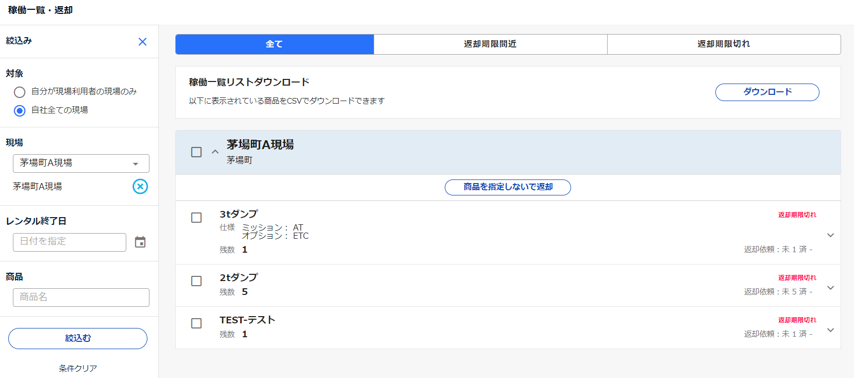This screenshot has width=854, height=378.
Task: Tick the 2tダンプ item checkbox
Action: (196, 281)
